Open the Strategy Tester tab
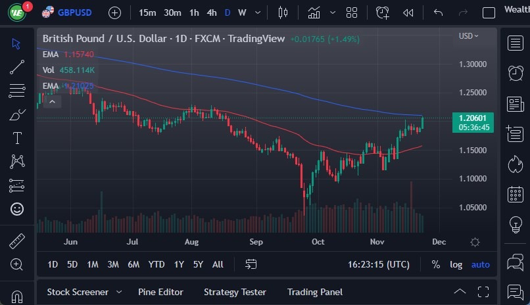This screenshot has height=305, width=530. click(235, 292)
